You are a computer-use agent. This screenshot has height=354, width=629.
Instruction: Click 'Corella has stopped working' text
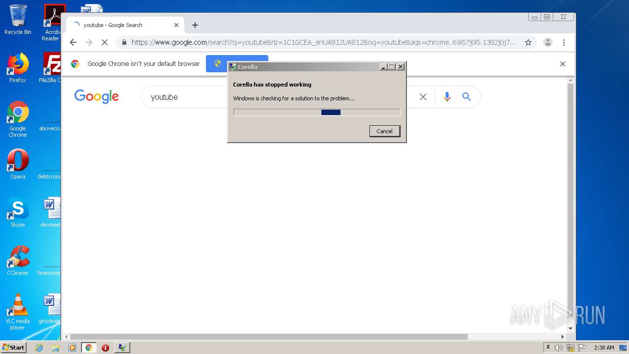tap(272, 85)
